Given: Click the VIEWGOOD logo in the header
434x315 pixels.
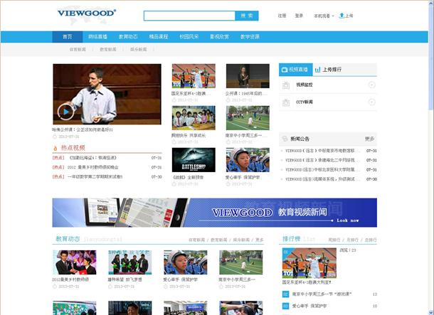Looking at the screenshot, I should pos(87,14).
